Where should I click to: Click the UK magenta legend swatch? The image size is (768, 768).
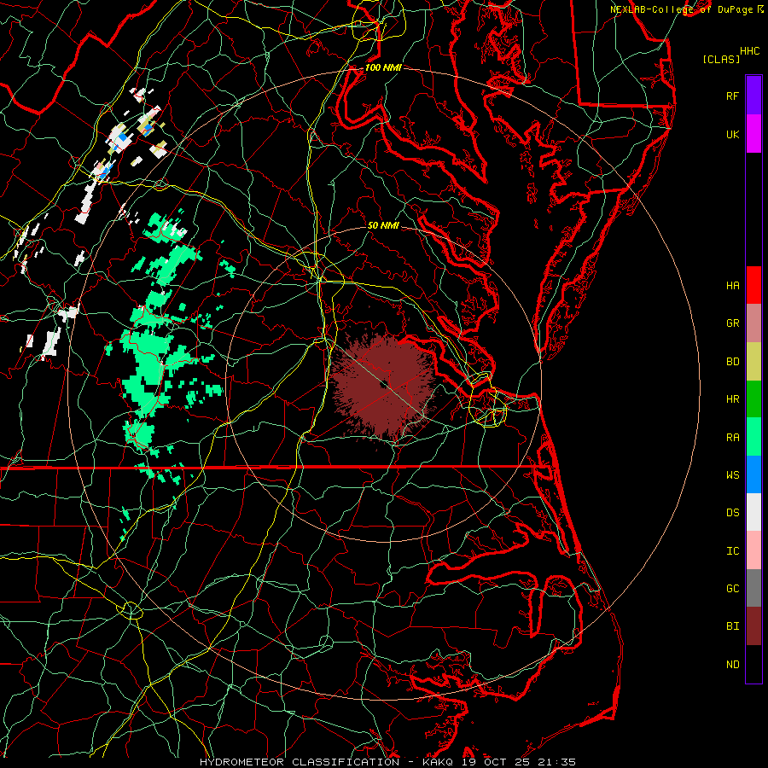pos(753,134)
